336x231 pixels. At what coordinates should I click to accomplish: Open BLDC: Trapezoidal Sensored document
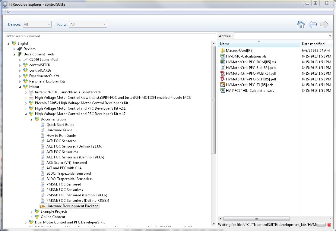(x=68, y=173)
